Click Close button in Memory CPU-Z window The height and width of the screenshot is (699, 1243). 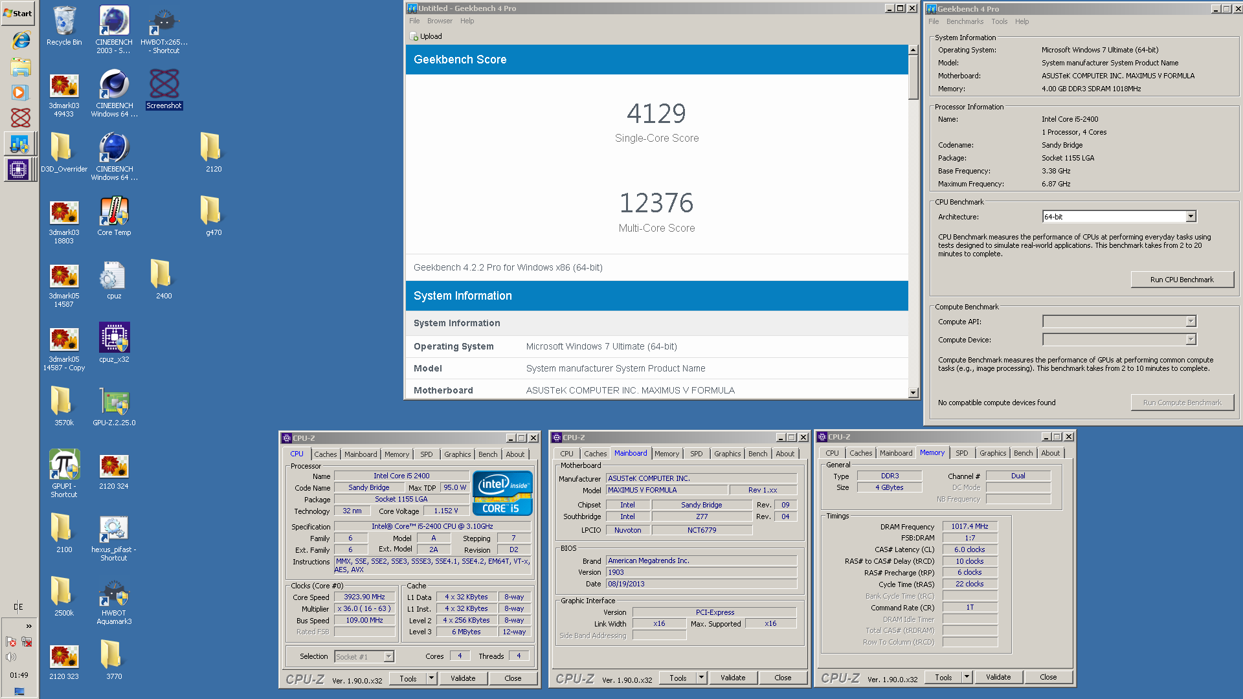1048,677
